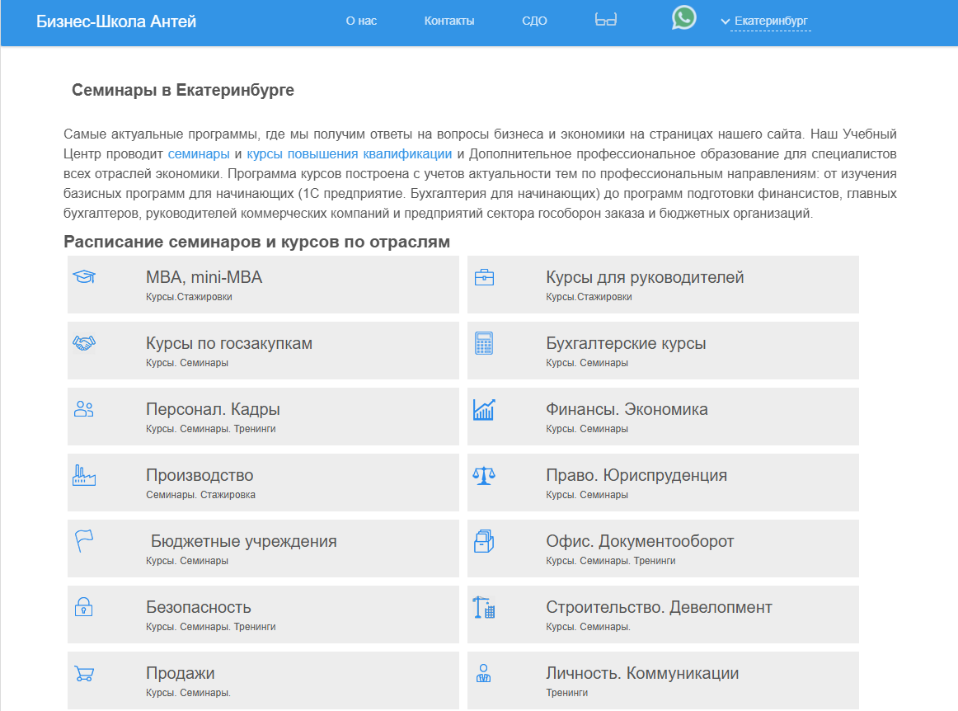The image size is (958, 711).
Task: Open the Офис. Документооборот category tile
Action: pos(640,542)
